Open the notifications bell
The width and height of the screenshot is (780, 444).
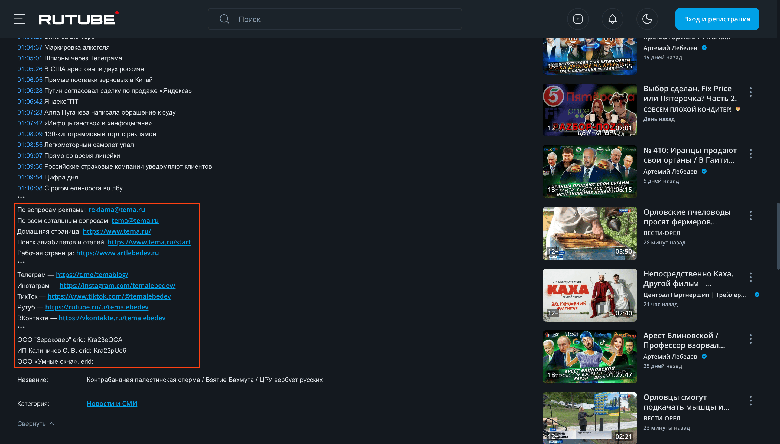[x=612, y=19]
